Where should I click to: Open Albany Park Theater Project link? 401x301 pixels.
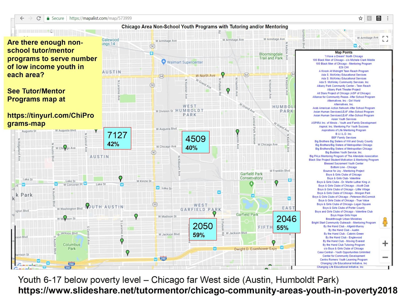click(344, 90)
